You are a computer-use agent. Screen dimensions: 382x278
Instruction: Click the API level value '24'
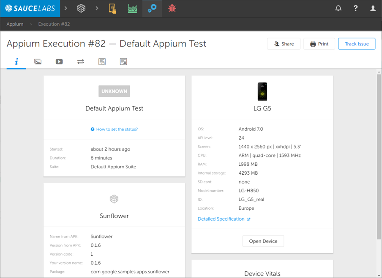(241, 138)
